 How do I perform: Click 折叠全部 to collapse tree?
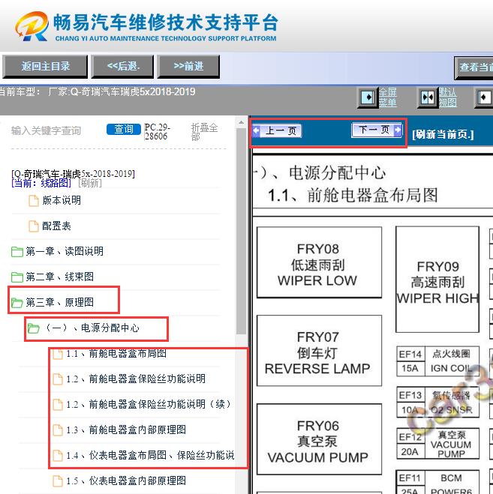[204, 132]
